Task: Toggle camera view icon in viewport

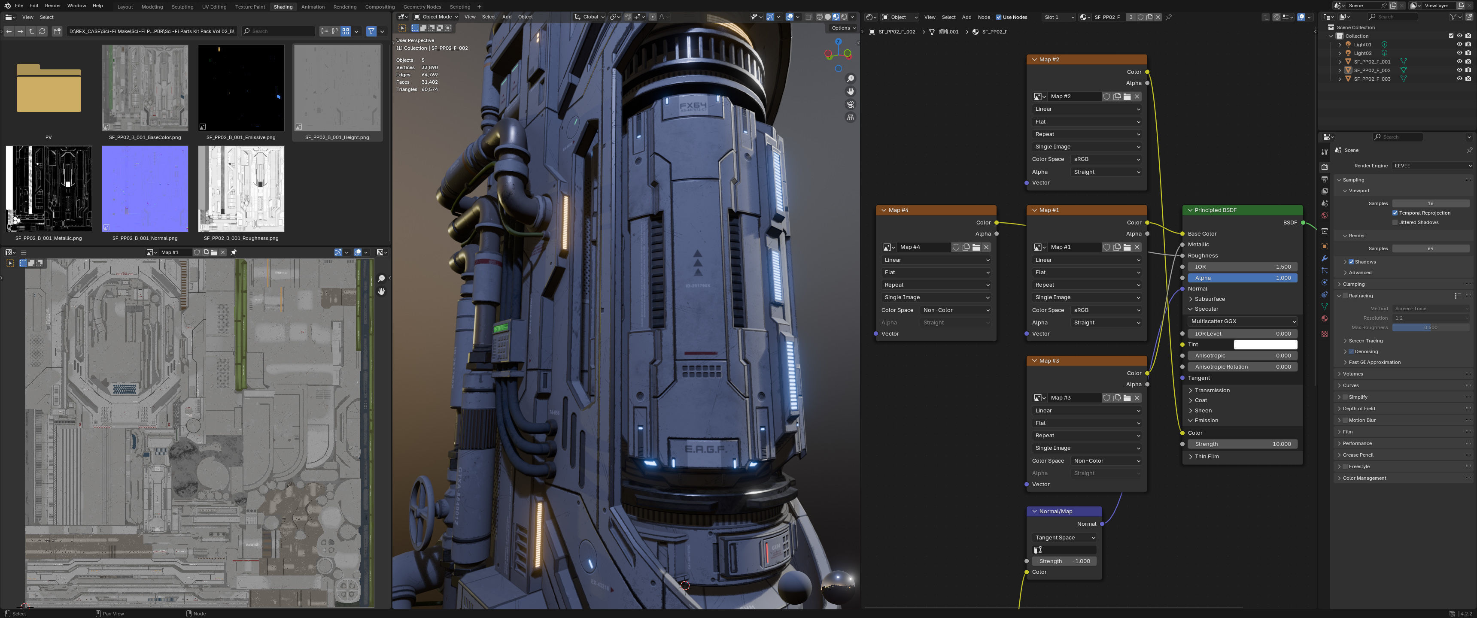Action: 850,104
